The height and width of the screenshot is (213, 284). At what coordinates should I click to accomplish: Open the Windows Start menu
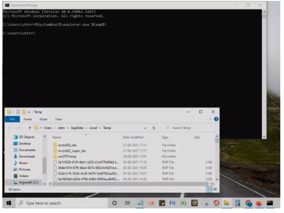click(x=8, y=203)
